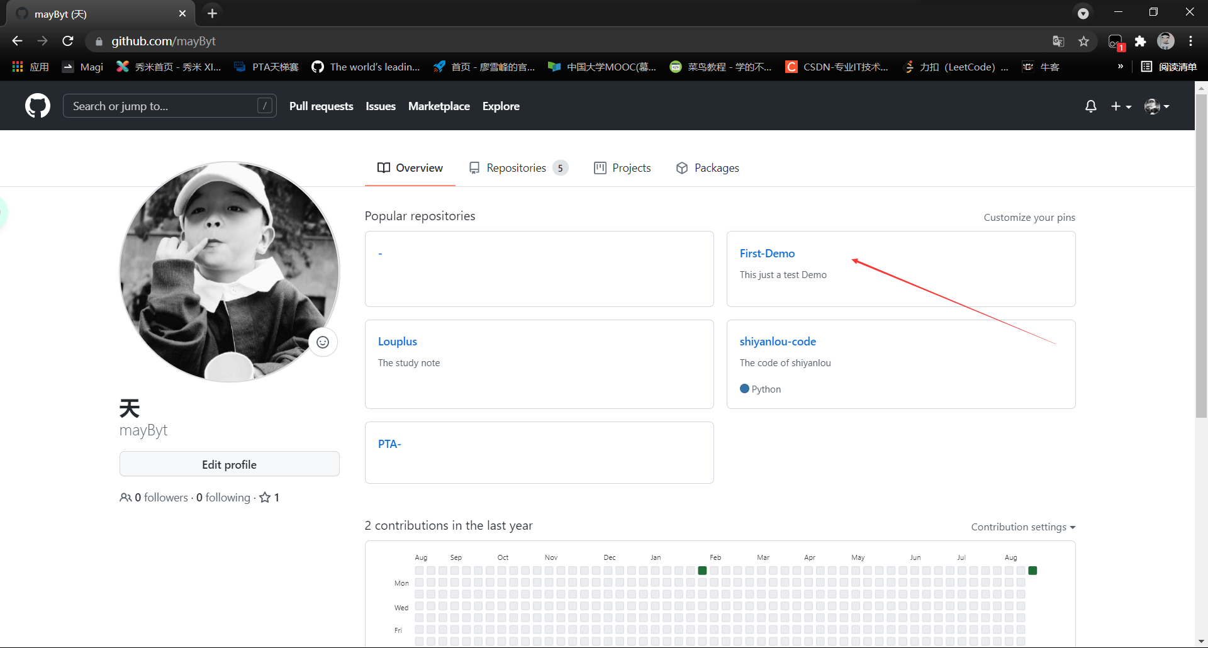
Task: Open the Magi bookmark
Action: [82, 67]
